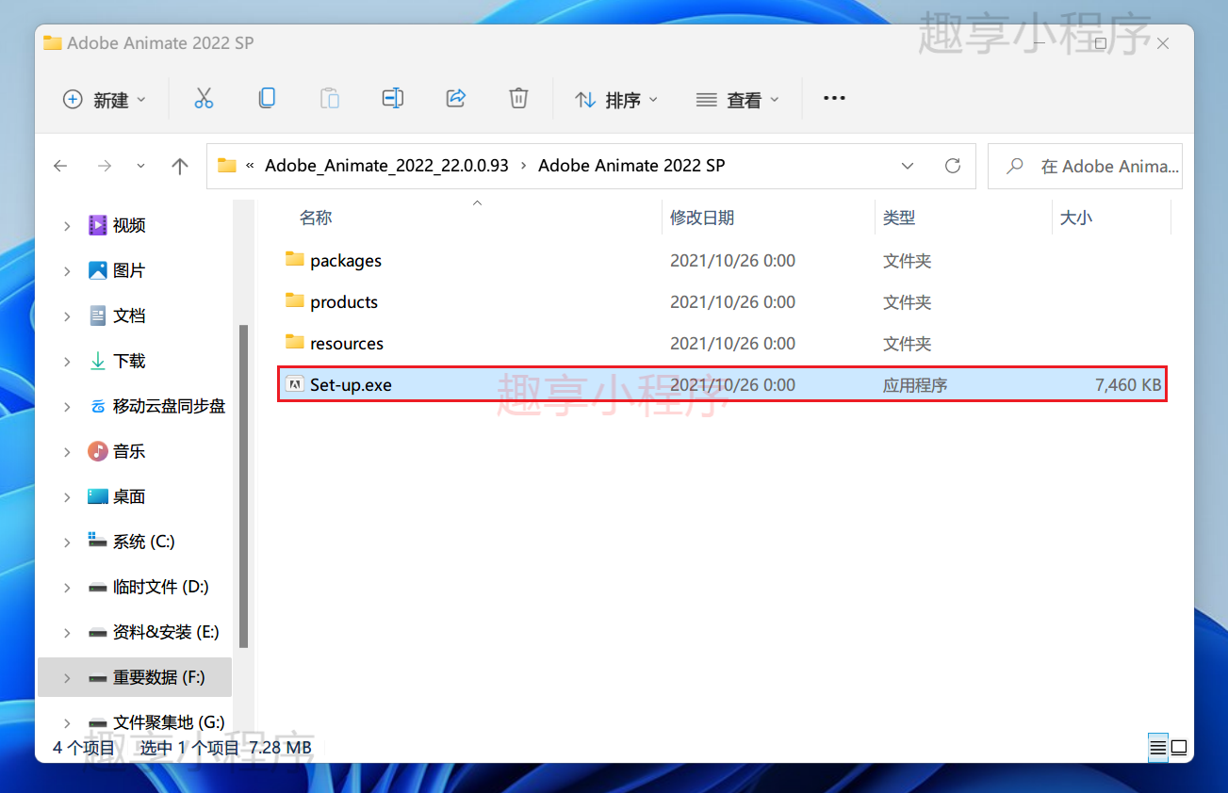Click the 移动云盘同步盘 cloud icon
This screenshot has width=1228, height=793.
pyautogui.click(x=98, y=406)
